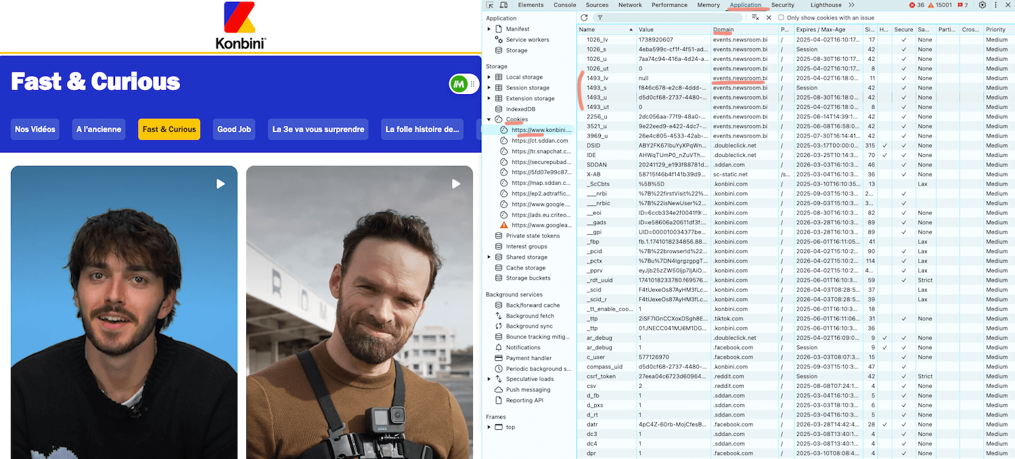Toggle the device toolbar icon

[503, 5]
